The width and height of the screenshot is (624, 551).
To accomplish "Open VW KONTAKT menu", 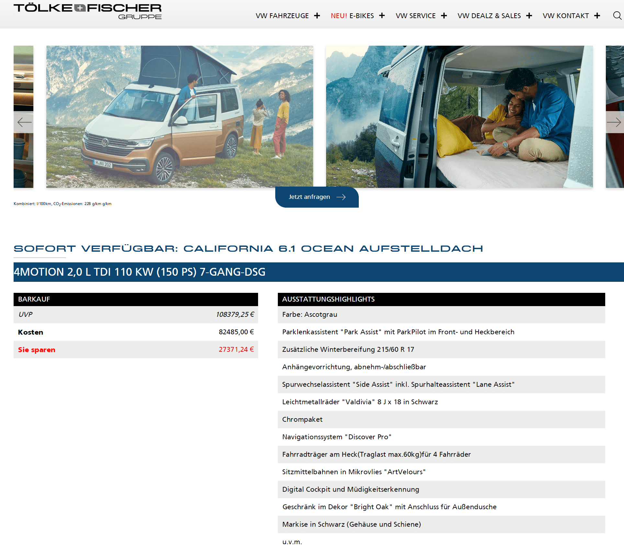I will [566, 16].
